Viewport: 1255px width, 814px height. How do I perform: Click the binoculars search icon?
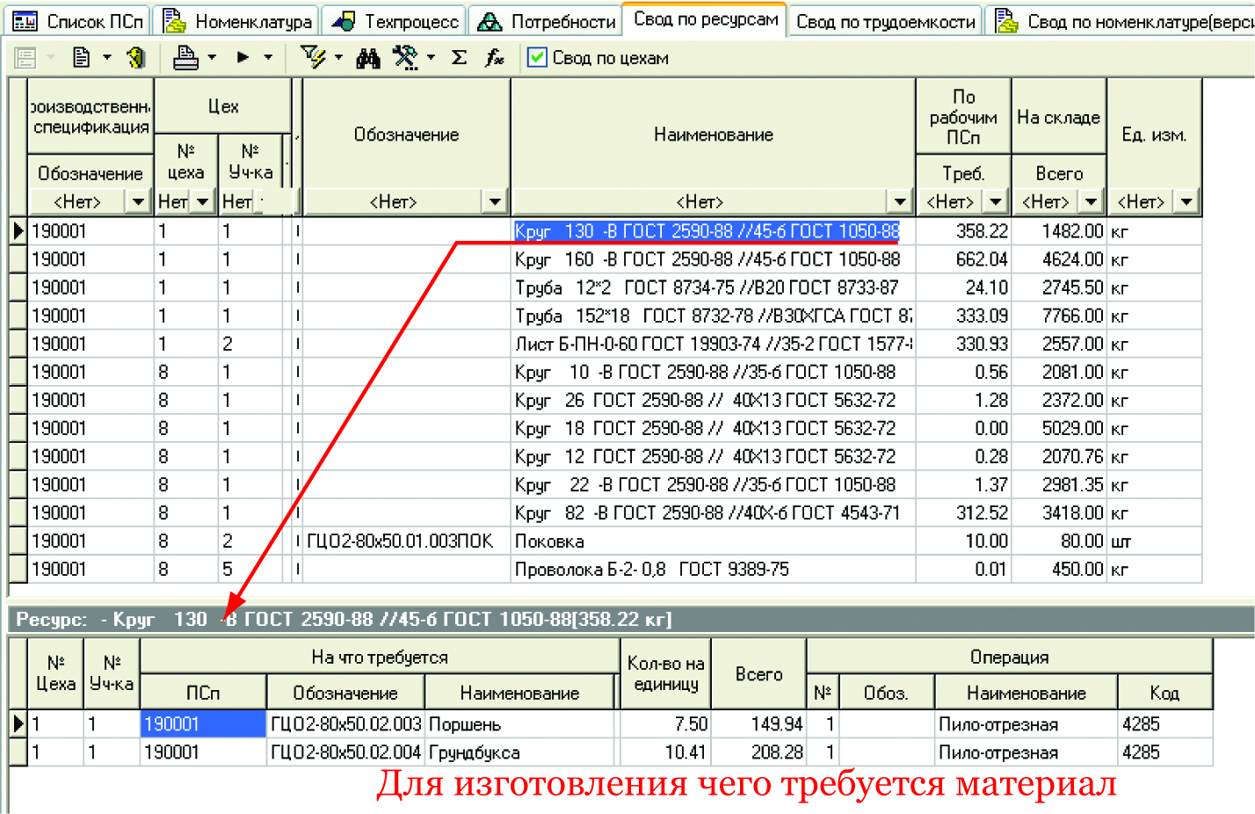368,58
